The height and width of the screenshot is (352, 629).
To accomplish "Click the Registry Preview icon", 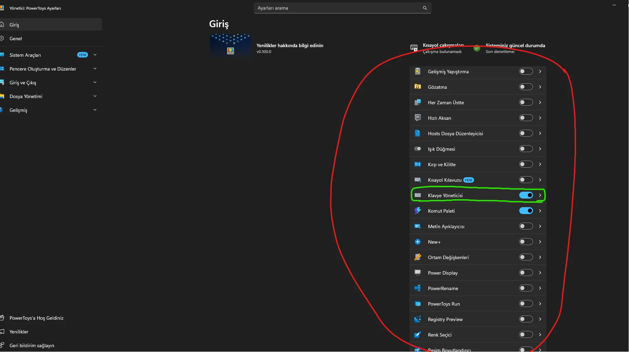I will click(x=418, y=319).
